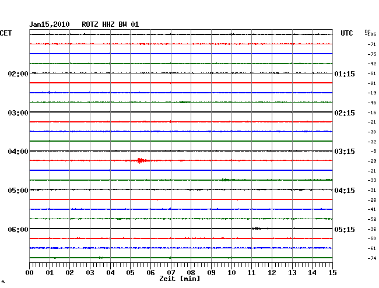
Task: Select the 01 minute axis tick label
Action: coord(50,273)
